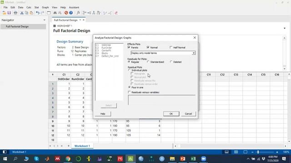Open Skype from the taskbar
291x163 pixels.
(36, 158)
